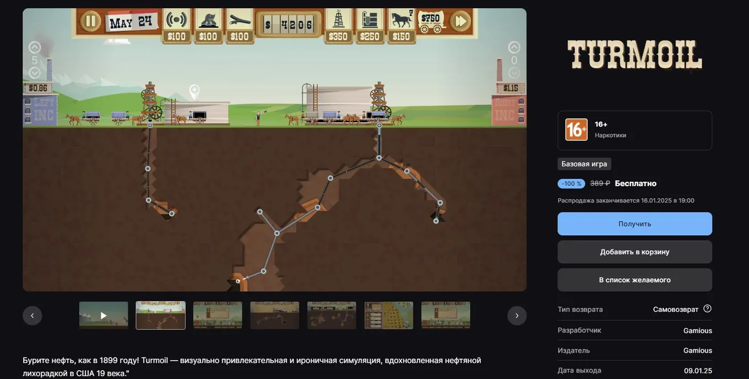
Task: Click the Turmoil logo
Action: coord(635,55)
